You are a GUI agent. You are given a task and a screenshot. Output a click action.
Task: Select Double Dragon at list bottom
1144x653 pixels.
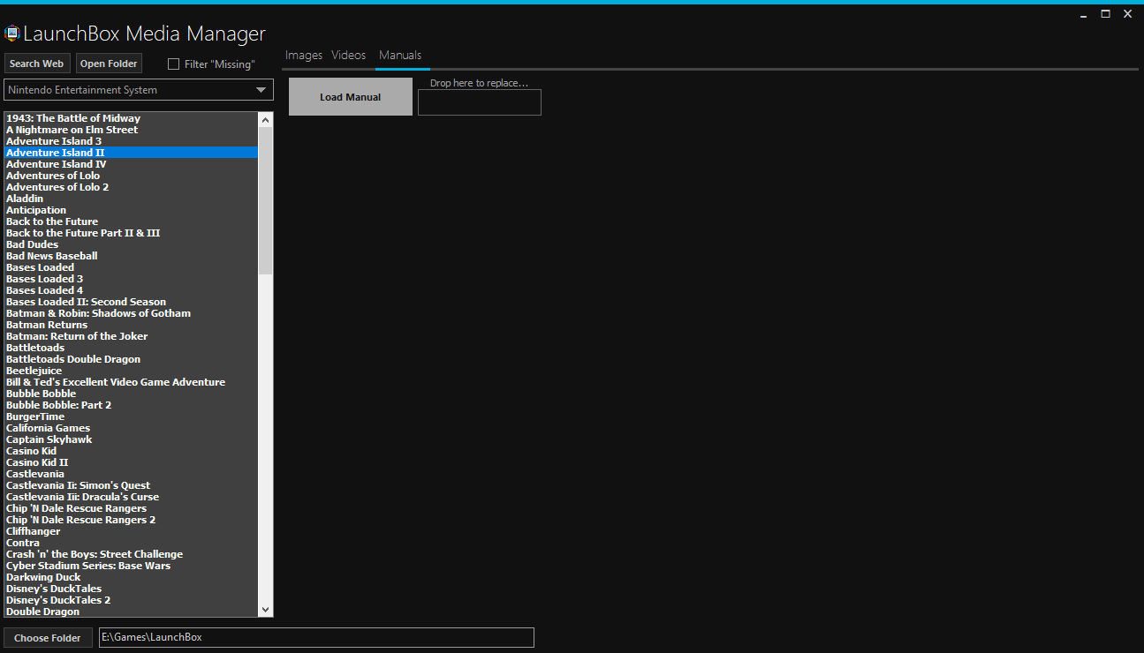click(x=131, y=612)
